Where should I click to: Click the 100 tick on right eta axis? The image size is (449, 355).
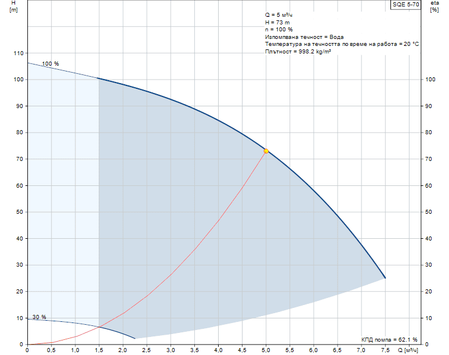[431, 80]
